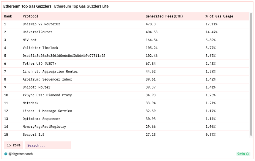255x161 pixels.
Task: Select the UniversalRouter protocol cell
Action: (x=37, y=32)
